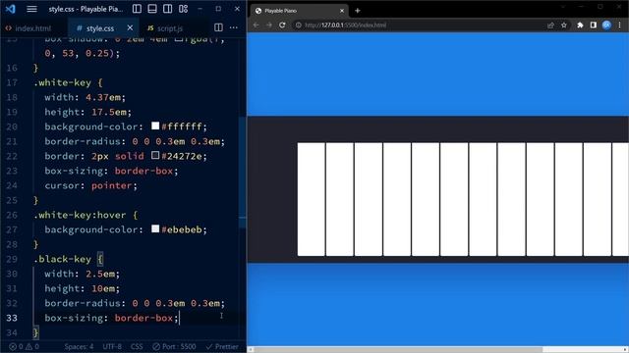Open color picker for #ebebeb swatch
The image size is (629, 353).
tap(155, 228)
